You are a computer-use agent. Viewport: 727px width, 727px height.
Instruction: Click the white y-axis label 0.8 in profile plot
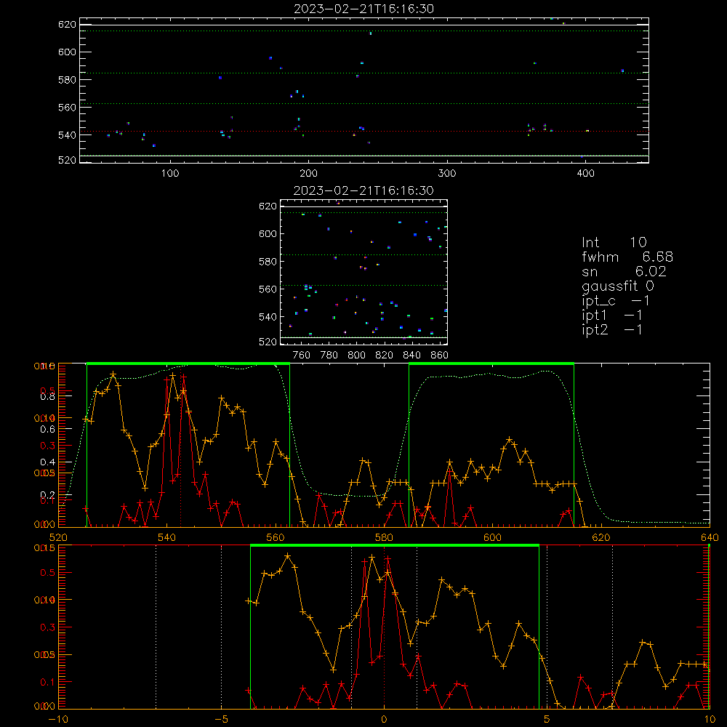pos(48,396)
